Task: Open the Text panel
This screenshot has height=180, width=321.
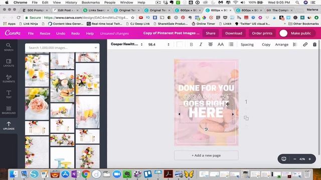Action: tap(9, 94)
